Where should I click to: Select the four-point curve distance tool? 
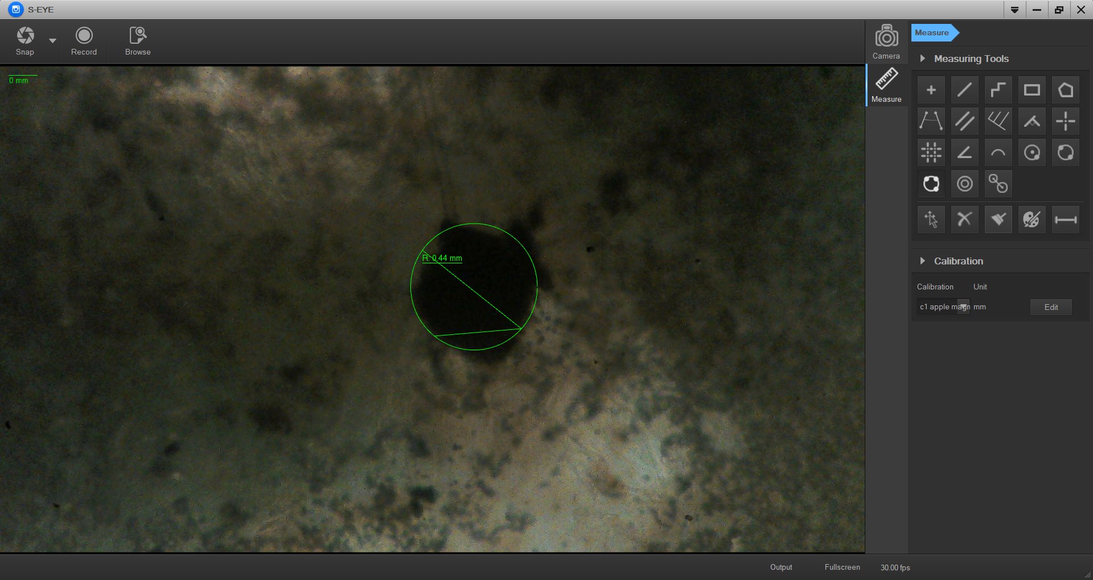click(931, 121)
